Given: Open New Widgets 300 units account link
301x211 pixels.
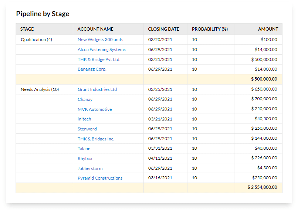Looking at the screenshot, I should pos(100,40).
